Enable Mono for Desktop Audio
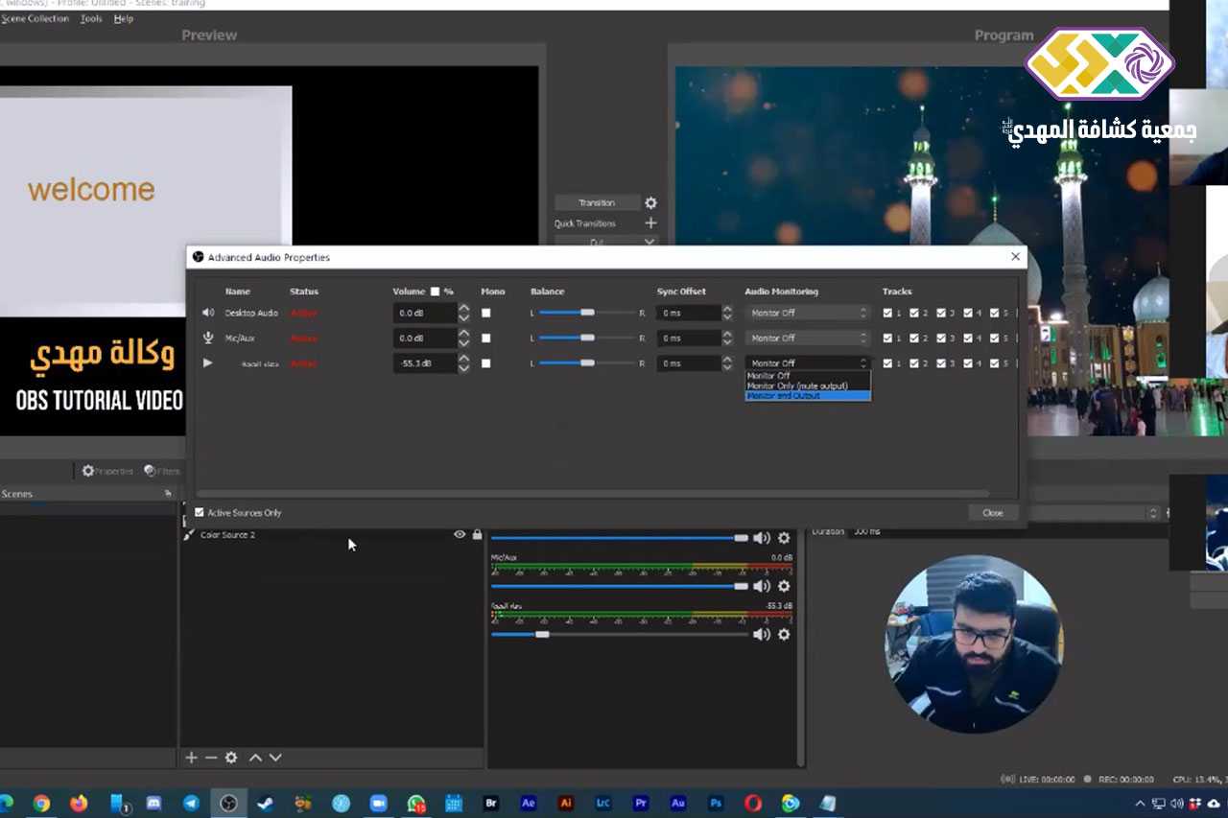Image resolution: width=1228 pixels, height=818 pixels. [485, 313]
